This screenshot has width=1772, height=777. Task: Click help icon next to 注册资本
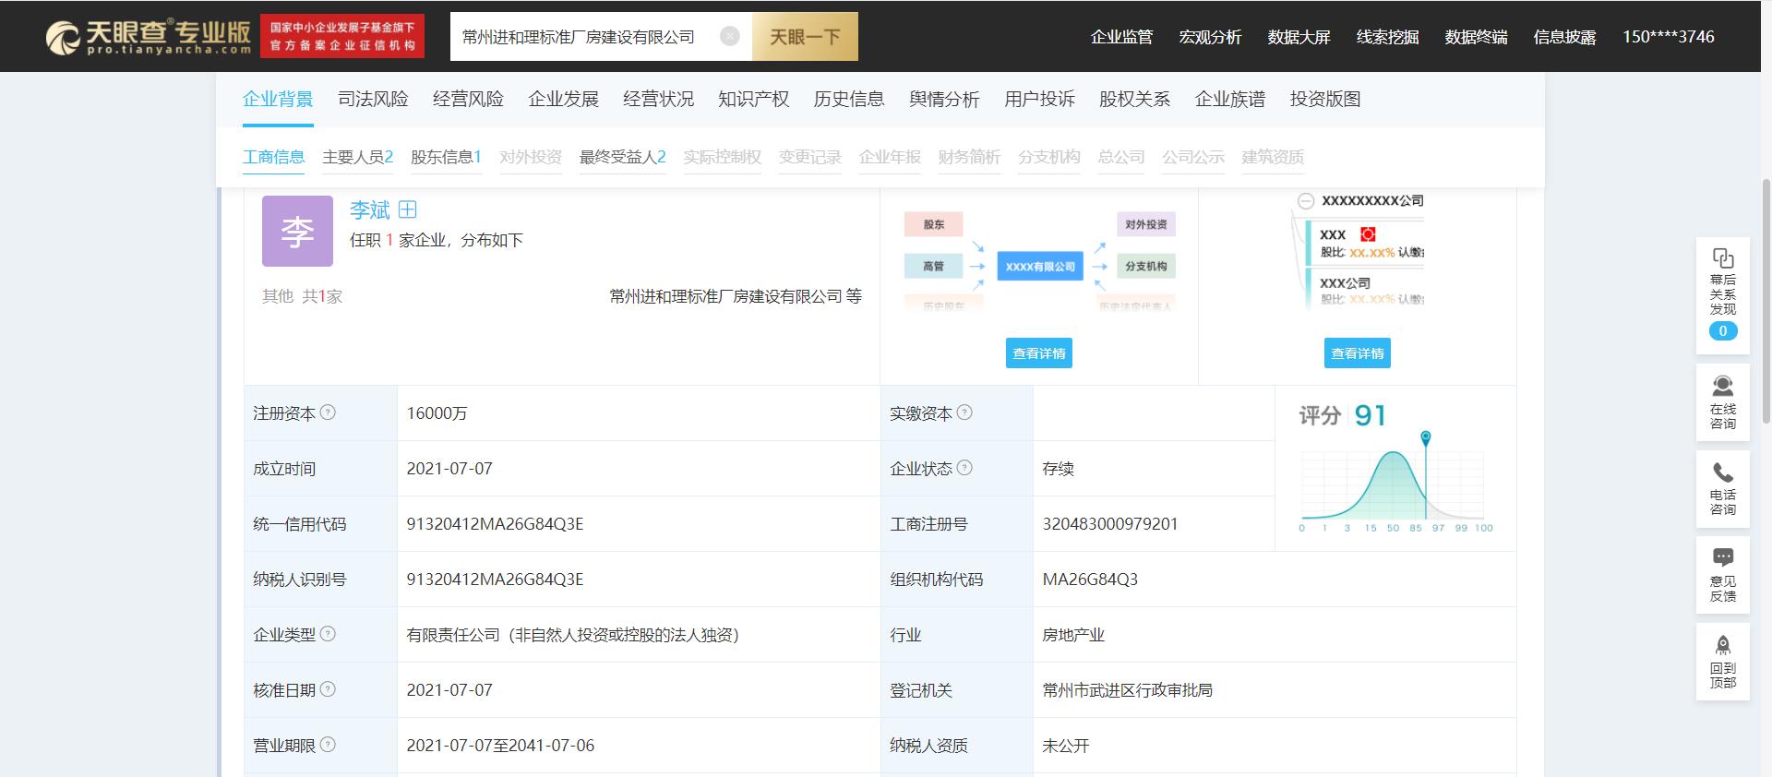pyautogui.click(x=328, y=412)
